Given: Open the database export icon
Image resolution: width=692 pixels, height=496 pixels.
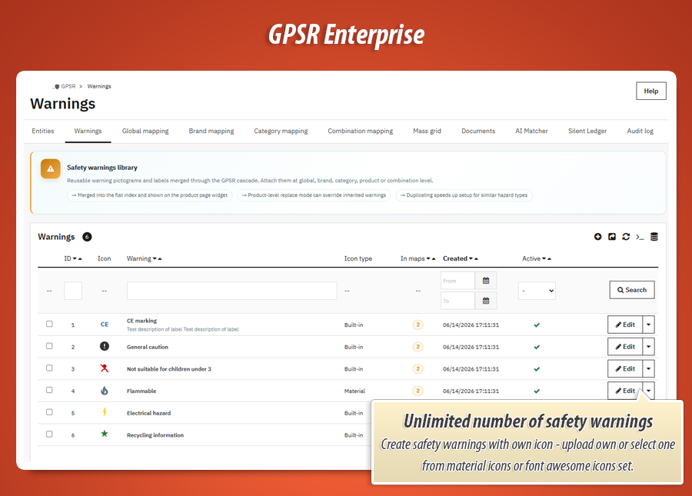Looking at the screenshot, I should 654,237.
